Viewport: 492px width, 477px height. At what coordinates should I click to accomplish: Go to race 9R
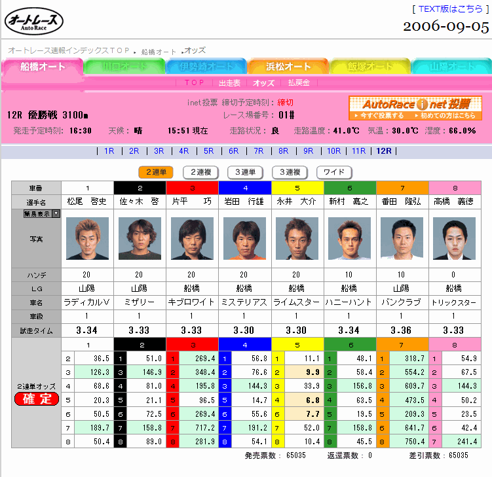coord(308,151)
